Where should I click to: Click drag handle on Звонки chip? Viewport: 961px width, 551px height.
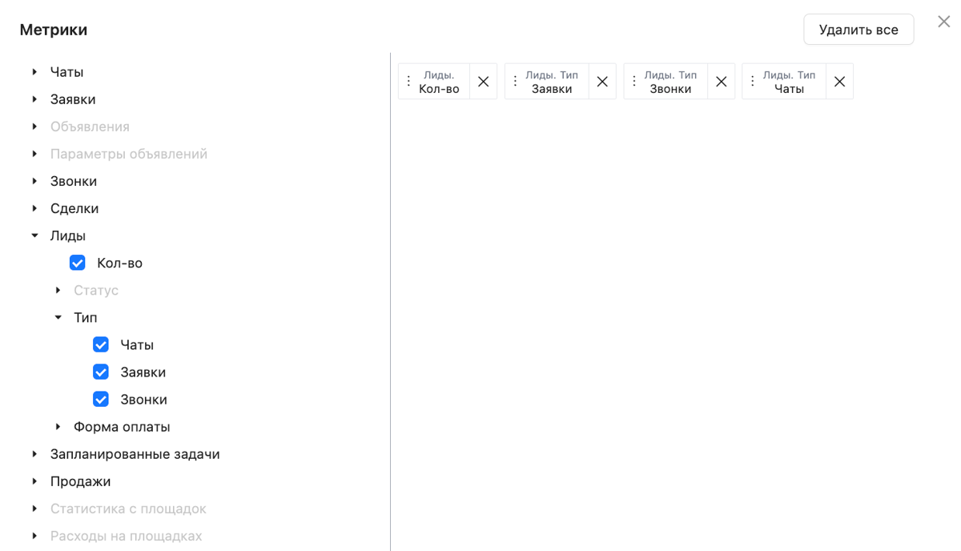pos(634,82)
